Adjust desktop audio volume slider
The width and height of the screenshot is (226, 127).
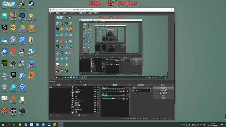coord(112,99)
